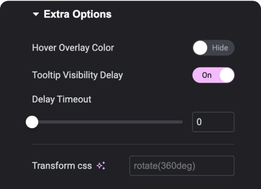261x189 pixels.
Task: Click the Tooltip Visibility Delay label
Action: [77, 75]
